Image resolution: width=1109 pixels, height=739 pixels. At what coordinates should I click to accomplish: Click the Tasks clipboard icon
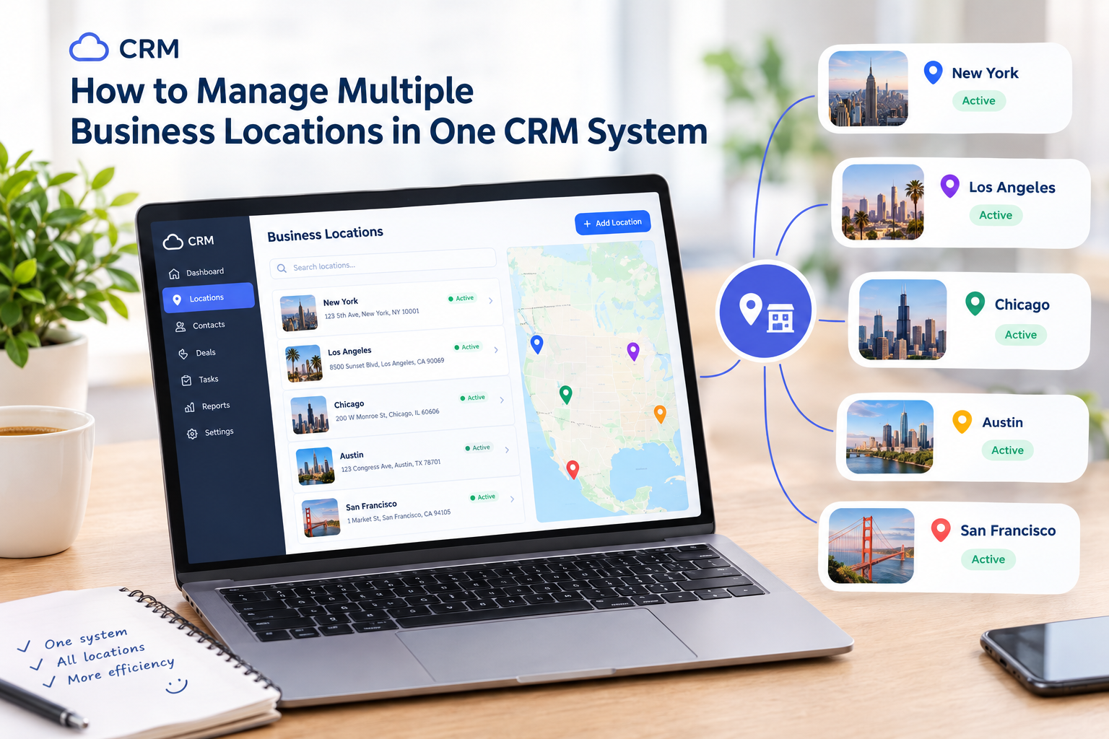click(186, 380)
